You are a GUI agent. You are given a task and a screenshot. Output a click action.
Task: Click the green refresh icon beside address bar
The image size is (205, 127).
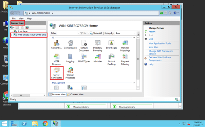162,13
